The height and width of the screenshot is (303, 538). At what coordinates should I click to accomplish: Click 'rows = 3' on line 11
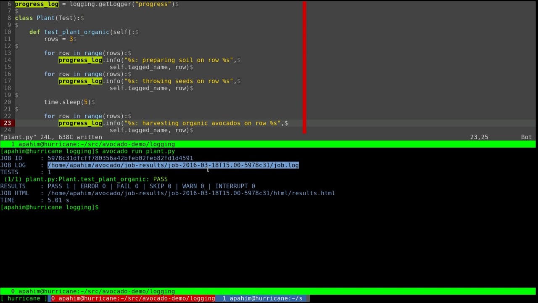click(x=58, y=39)
